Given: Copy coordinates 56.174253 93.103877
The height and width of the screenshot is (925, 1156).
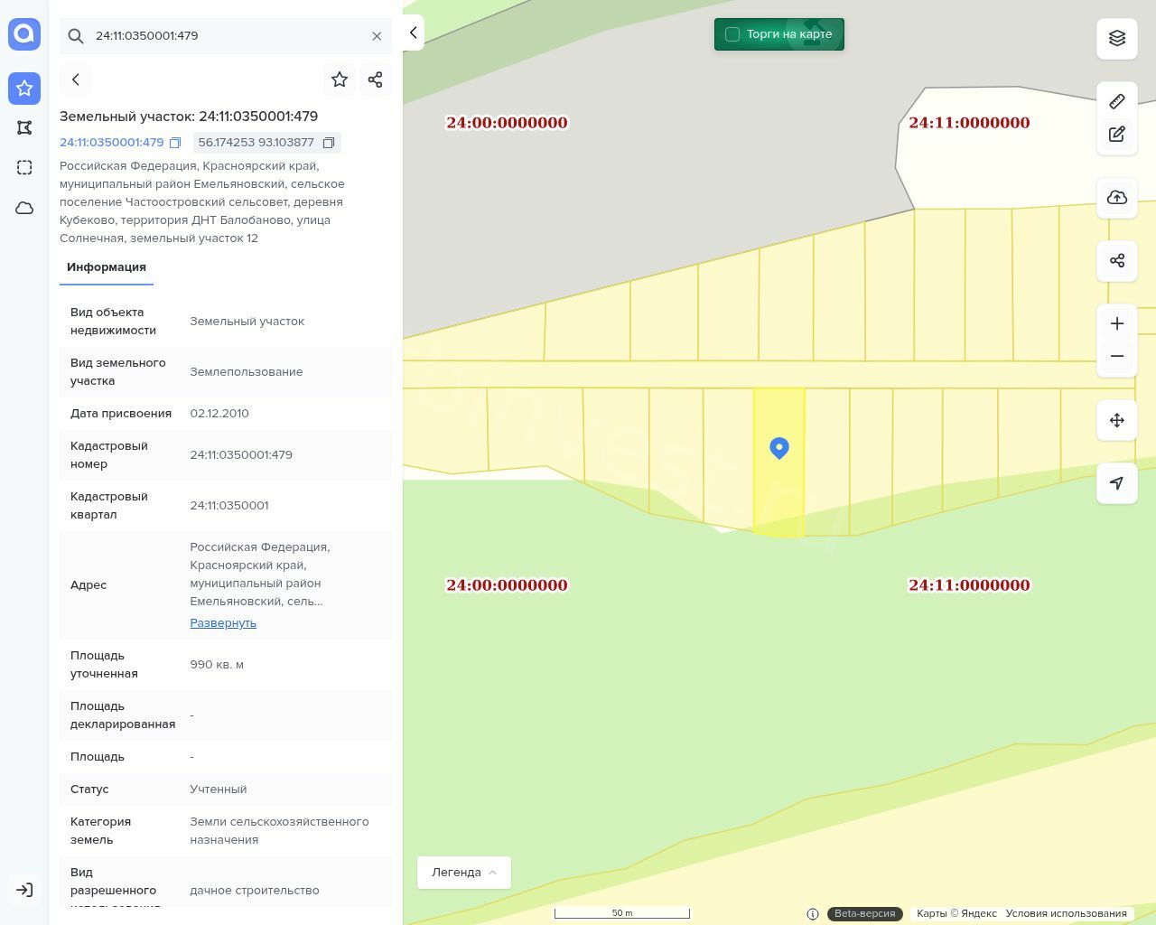Looking at the screenshot, I should 329,143.
